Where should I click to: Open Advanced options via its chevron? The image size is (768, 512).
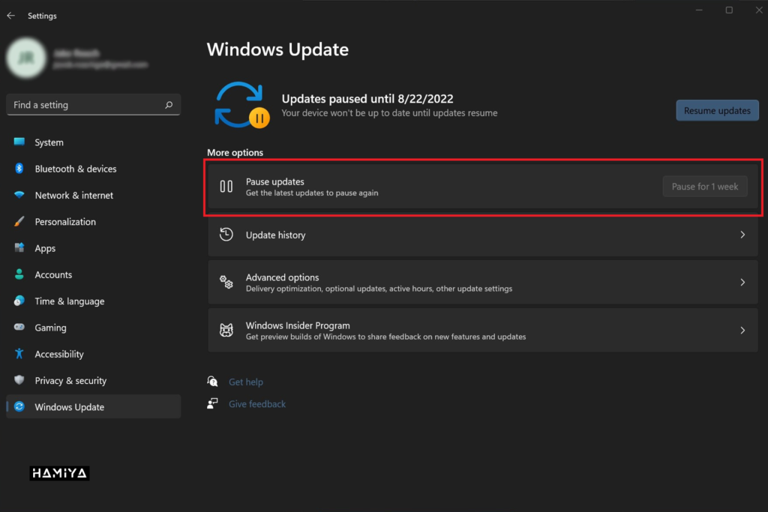coord(742,283)
